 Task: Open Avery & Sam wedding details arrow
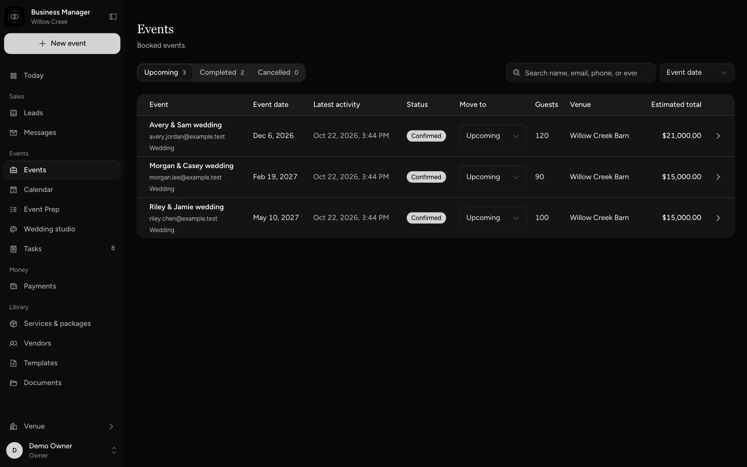coord(718,136)
